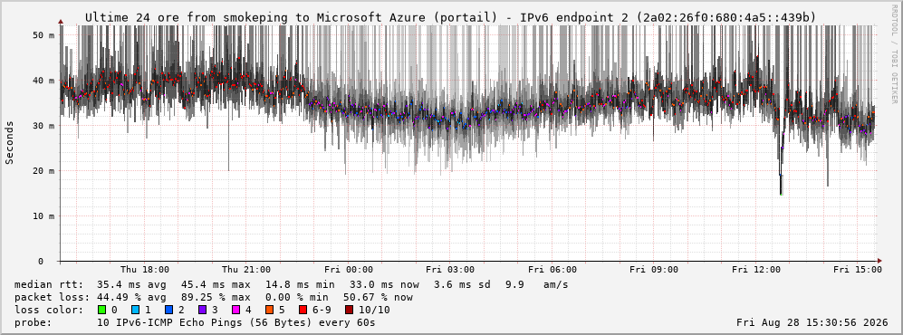Click the purple loss color 3 swatch
The image size is (903, 335).
(x=202, y=310)
